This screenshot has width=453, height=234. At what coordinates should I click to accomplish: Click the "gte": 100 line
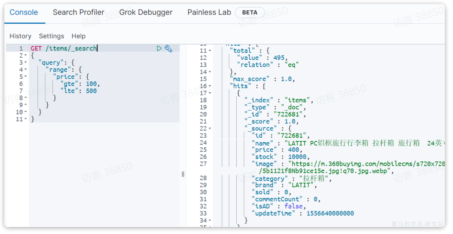tap(80, 84)
